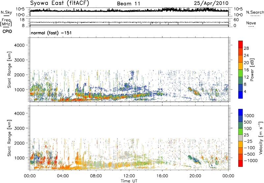The image size is (264, 183).
Task: Click the "500" tick on Velocity color bar
Action: point(248,122)
